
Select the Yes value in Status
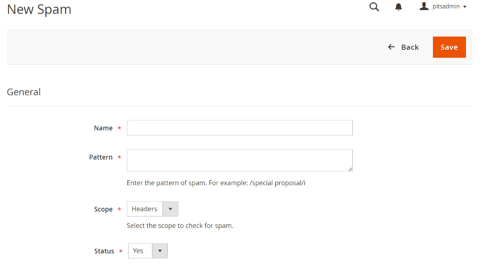(139, 251)
